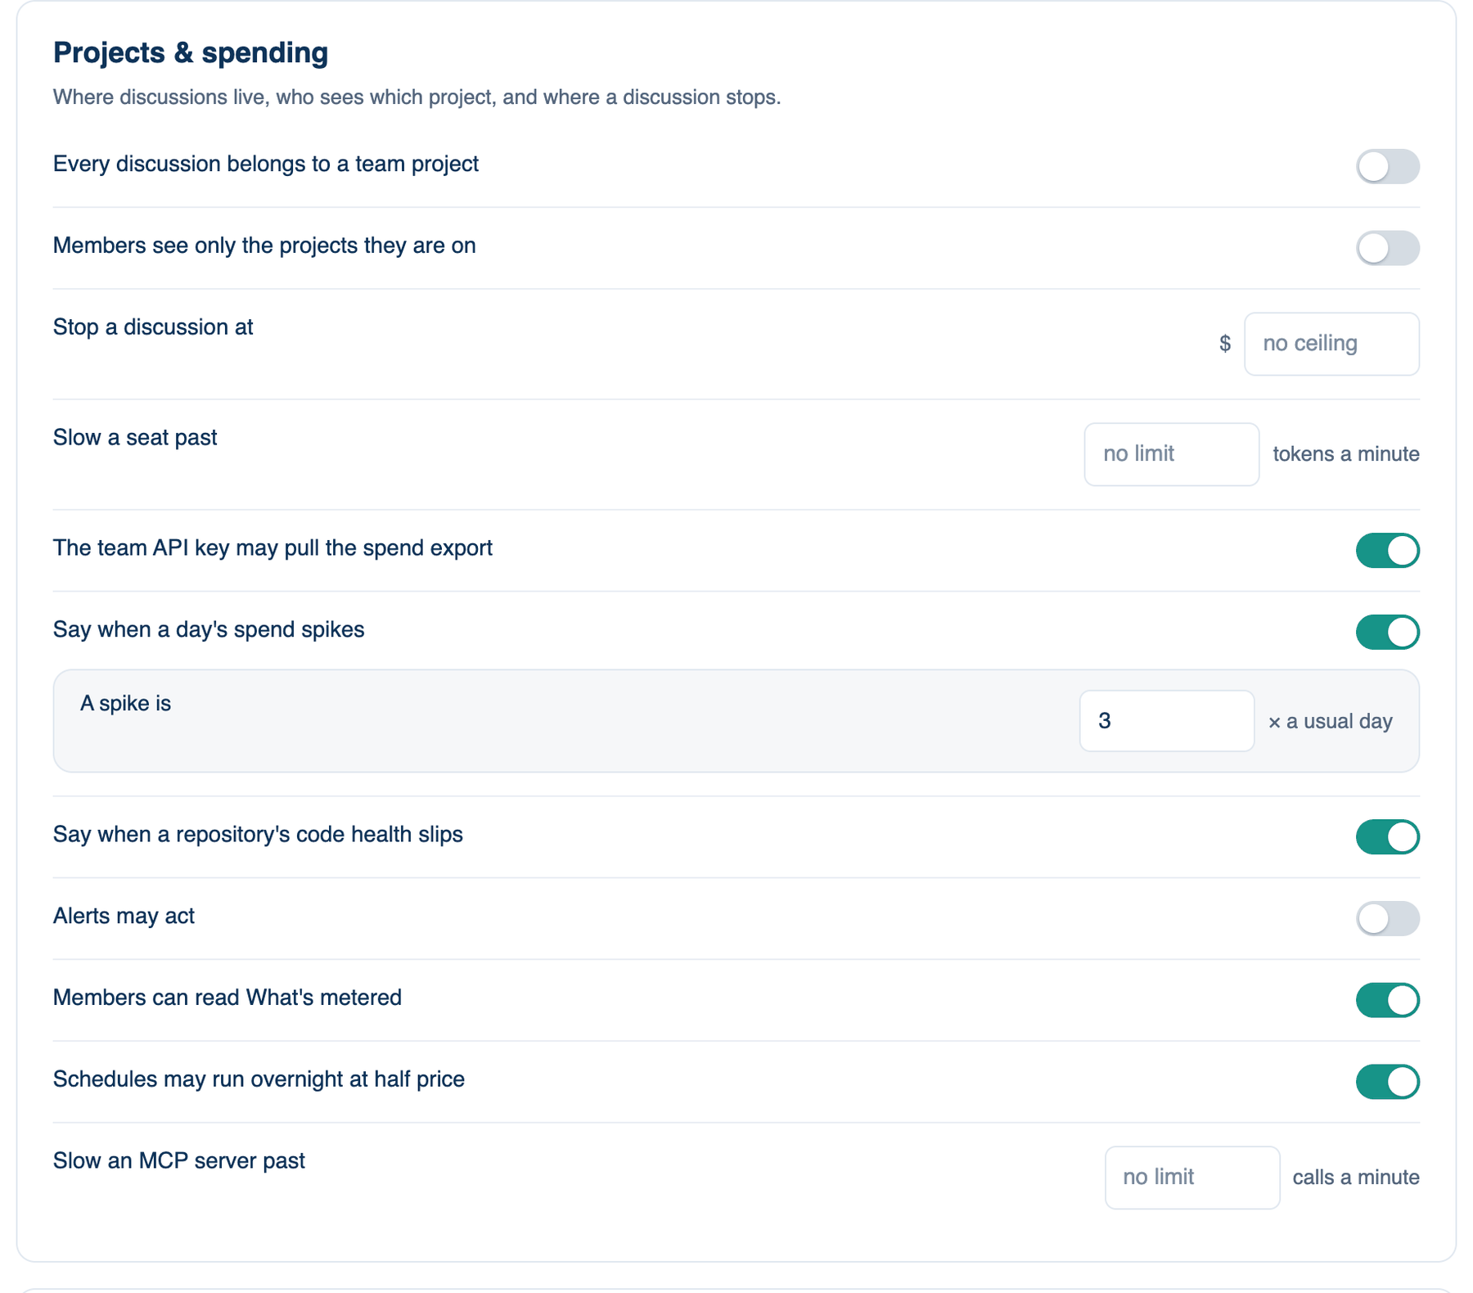
Task: Click the 'Every discussion belongs to a team project' label
Action: coord(266,164)
